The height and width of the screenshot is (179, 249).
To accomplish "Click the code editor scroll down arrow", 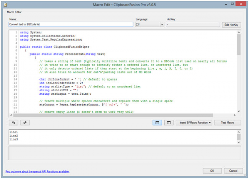I will point(238,111).
